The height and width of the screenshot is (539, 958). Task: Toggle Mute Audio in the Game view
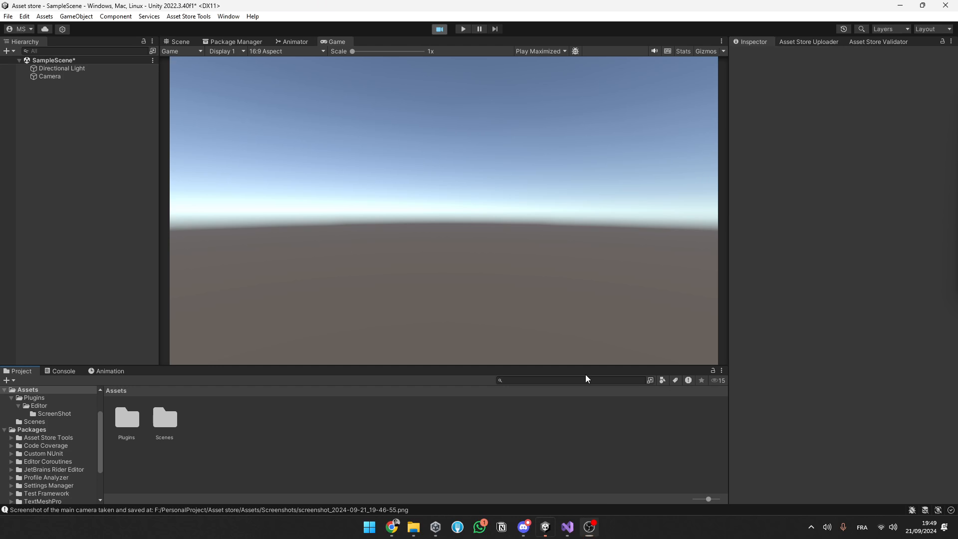654,51
